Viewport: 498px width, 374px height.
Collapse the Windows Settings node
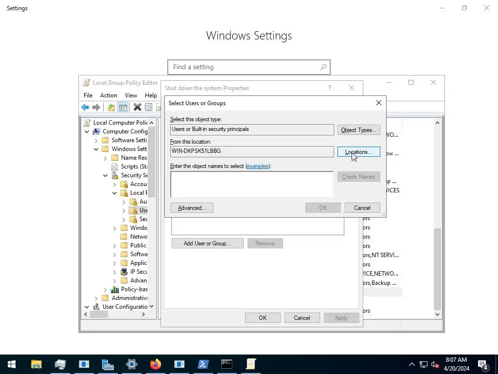96,149
